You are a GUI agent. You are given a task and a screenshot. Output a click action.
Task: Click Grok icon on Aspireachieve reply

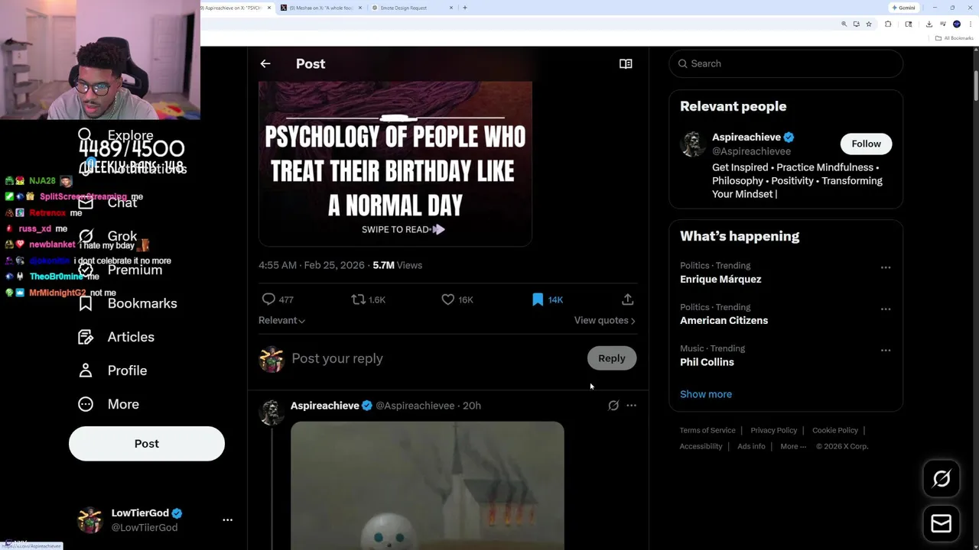pos(613,406)
